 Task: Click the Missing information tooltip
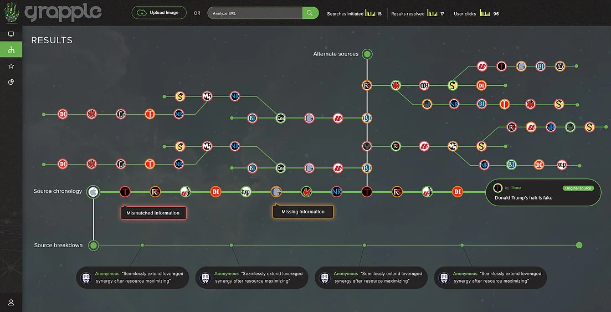point(303,212)
